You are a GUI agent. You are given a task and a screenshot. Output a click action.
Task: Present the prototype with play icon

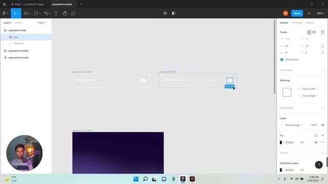(309, 13)
